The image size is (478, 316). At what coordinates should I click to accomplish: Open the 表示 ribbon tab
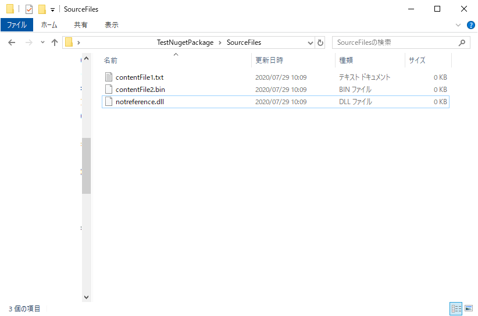[x=112, y=24]
